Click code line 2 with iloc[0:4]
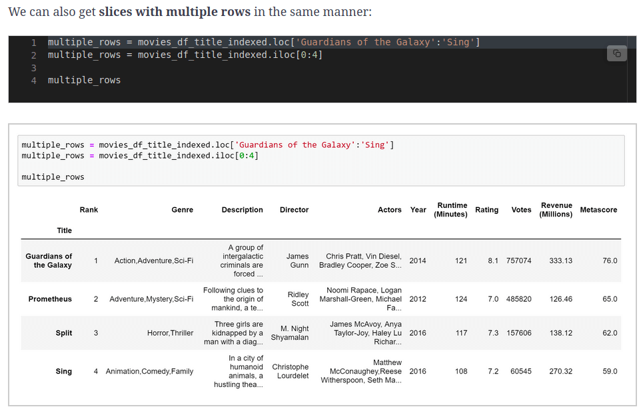Image resolution: width=643 pixels, height=415 pixels. point(185,55)
